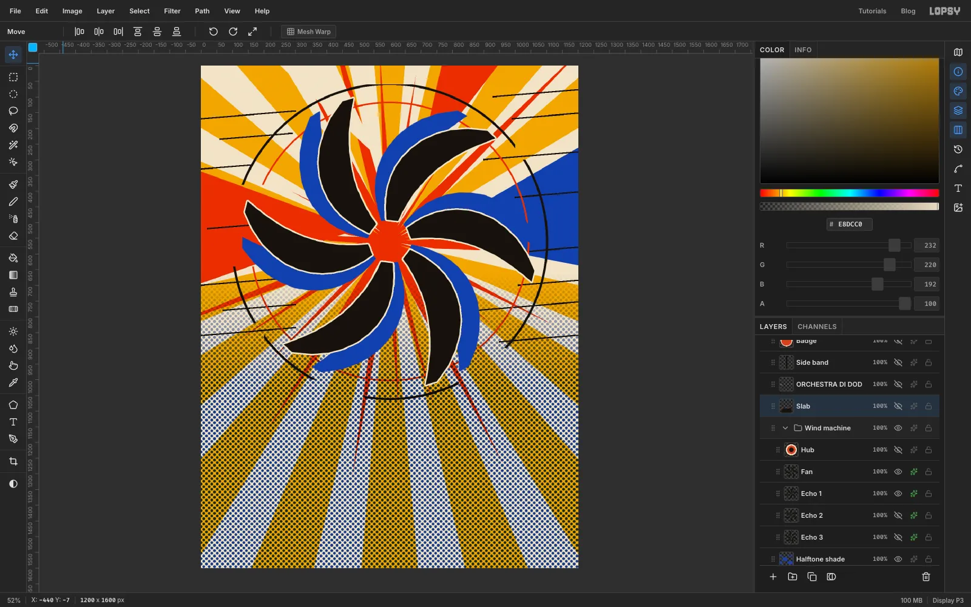Click the red channel R slider
The height and width of the screenshot is (607, 971).
849,245
